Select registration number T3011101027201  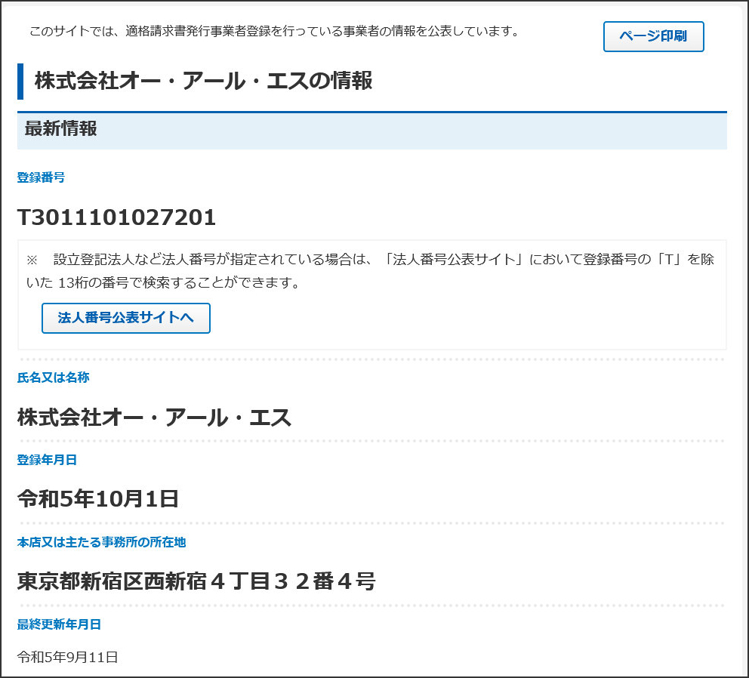coord(116,217)
